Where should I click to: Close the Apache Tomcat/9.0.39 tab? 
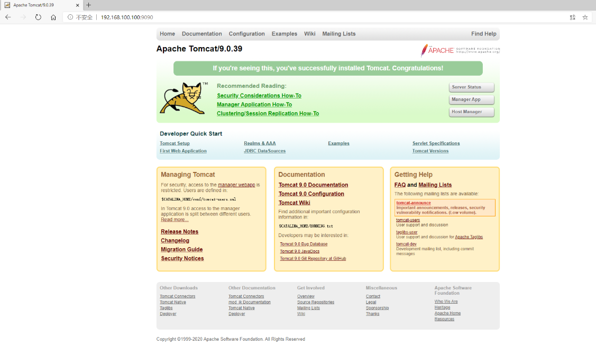tap(78, 5)
